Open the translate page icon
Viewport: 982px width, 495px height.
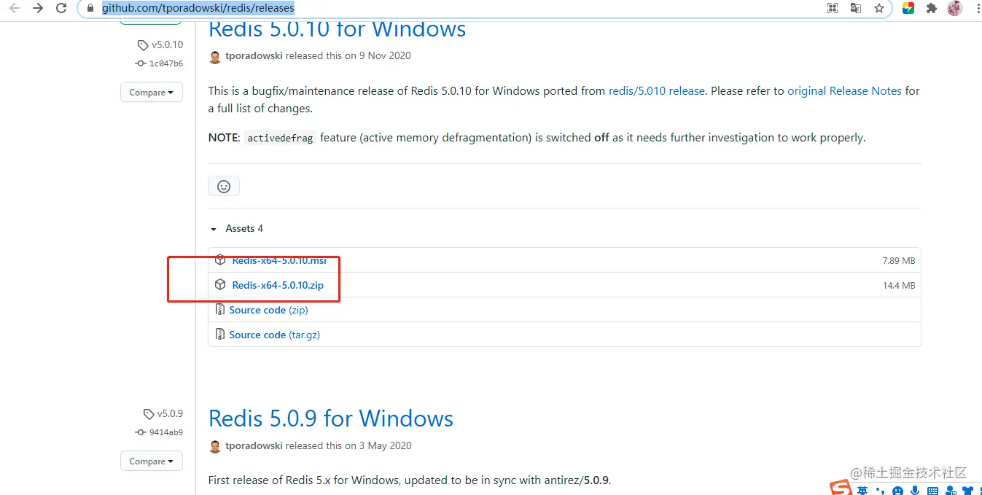(x=856, y=9)
